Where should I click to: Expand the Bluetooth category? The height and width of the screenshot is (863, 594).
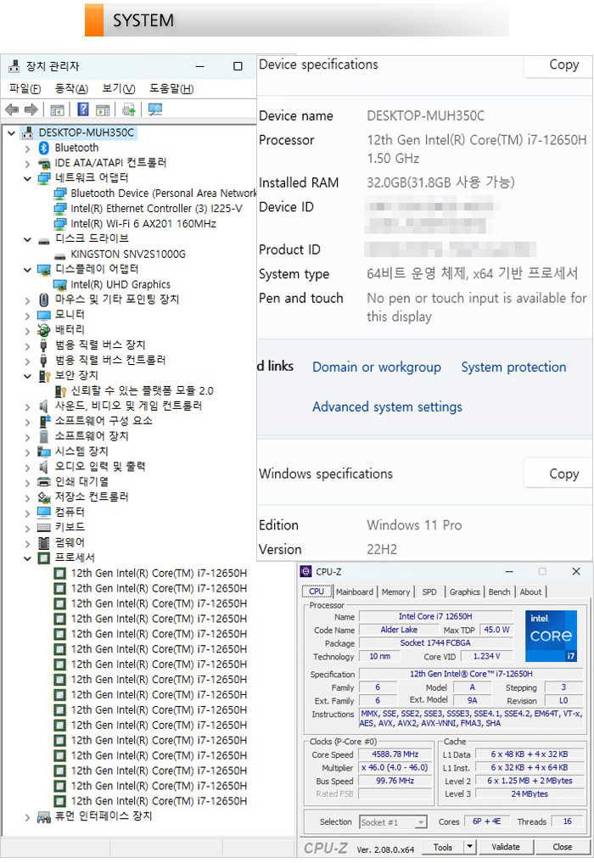27,149
